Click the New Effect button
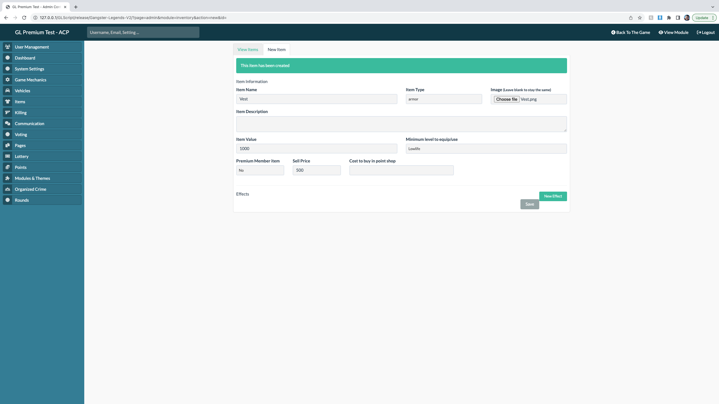The height and width of the screenshot is (404, 719). coord(553,196)
